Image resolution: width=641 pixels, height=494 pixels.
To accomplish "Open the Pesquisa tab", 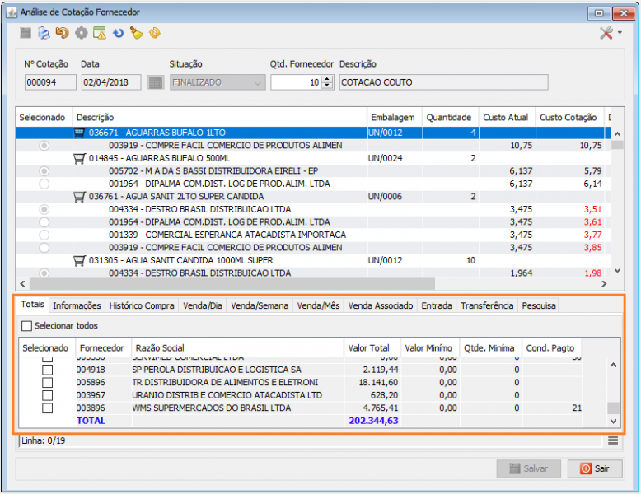I will pos(538,305).
